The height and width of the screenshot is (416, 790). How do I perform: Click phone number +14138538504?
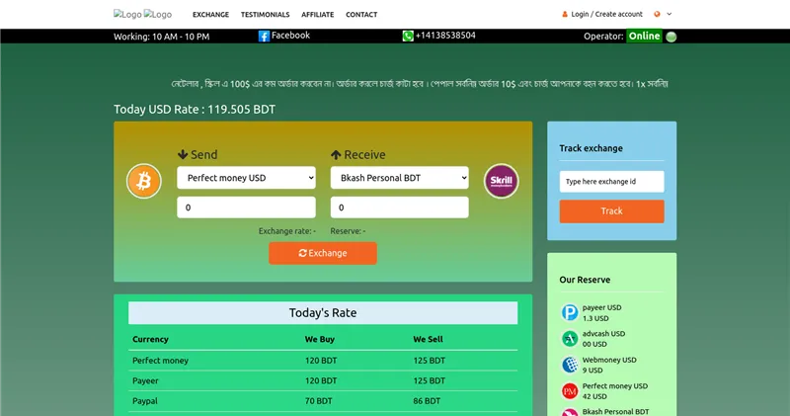pos(445,36)
